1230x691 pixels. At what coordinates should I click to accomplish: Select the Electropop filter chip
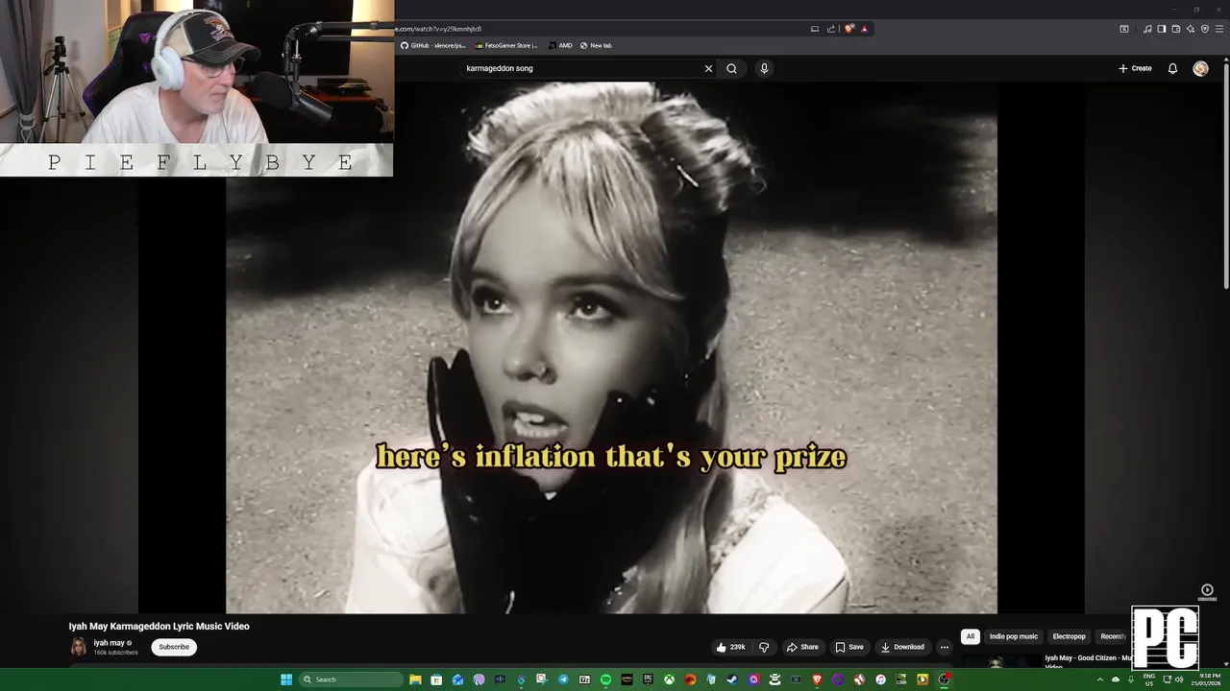(x=1069, y=636)
